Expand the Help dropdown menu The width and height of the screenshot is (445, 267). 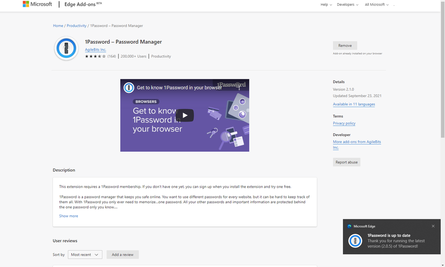(326, 4)
